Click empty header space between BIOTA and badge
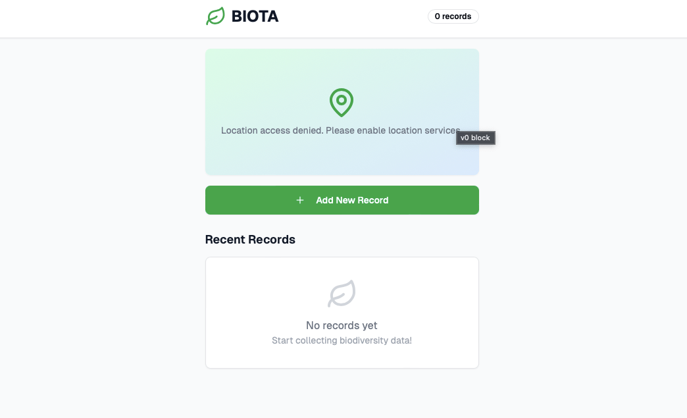687x418 pixels. [352, 16]
